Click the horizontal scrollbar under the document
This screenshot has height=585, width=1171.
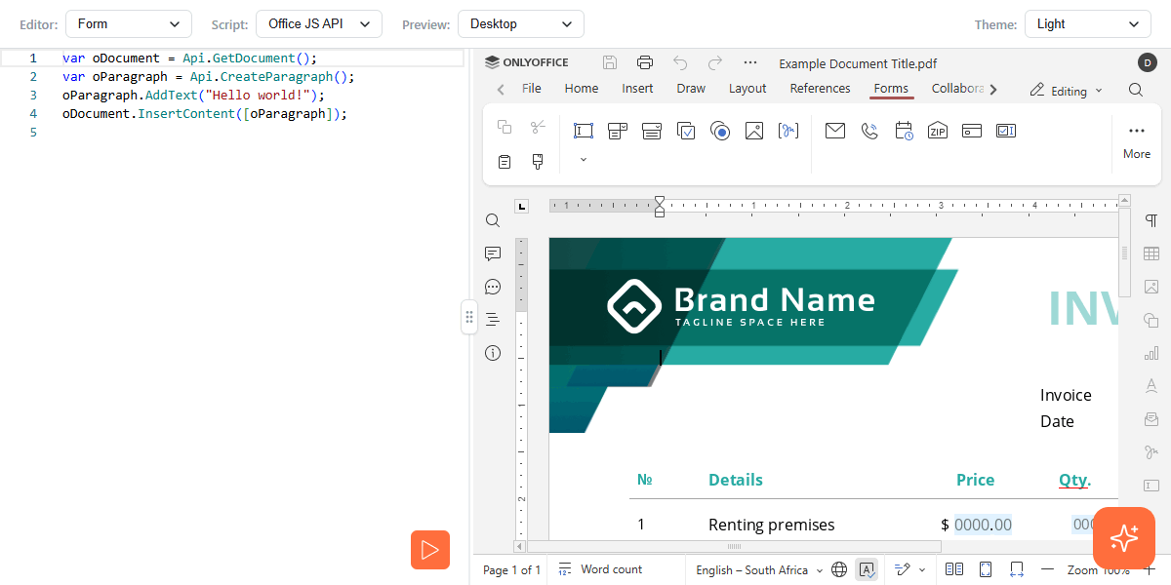click(x=732, y=547)
